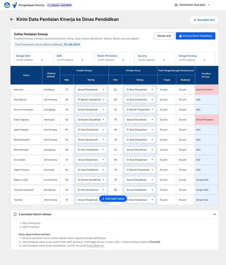Click the Cek lebih lanjut floating button
This screenshot has width=226, height=265.
tap(113, 198)
